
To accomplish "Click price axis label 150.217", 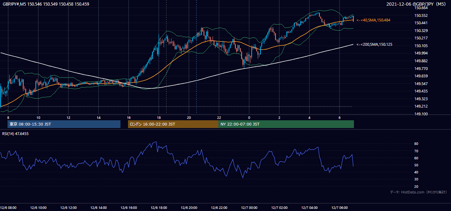I will pos(421,38).
